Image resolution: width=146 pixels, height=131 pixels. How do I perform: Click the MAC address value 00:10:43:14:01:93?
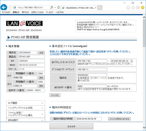[32, 65]
